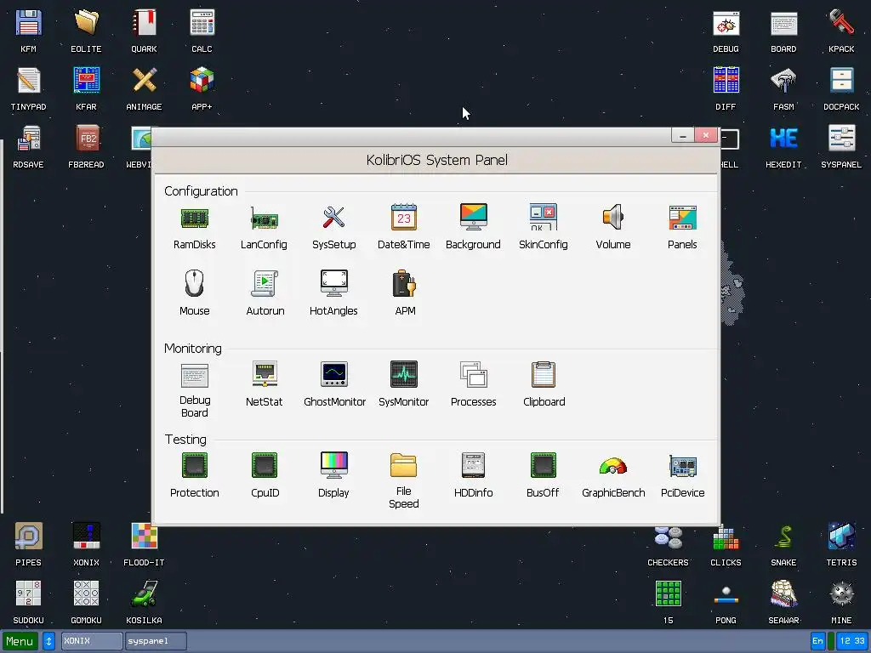The height and width of the screenshot is (653, 871).
Task: Launch RDSAVE desktop icon
Action: point(28,139)
